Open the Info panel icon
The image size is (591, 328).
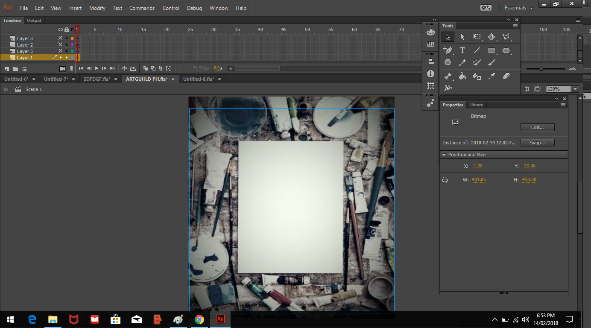430,73
